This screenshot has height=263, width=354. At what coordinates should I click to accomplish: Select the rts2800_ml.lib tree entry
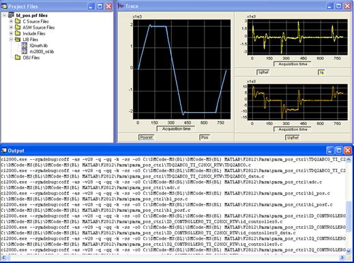pos(42,52)
